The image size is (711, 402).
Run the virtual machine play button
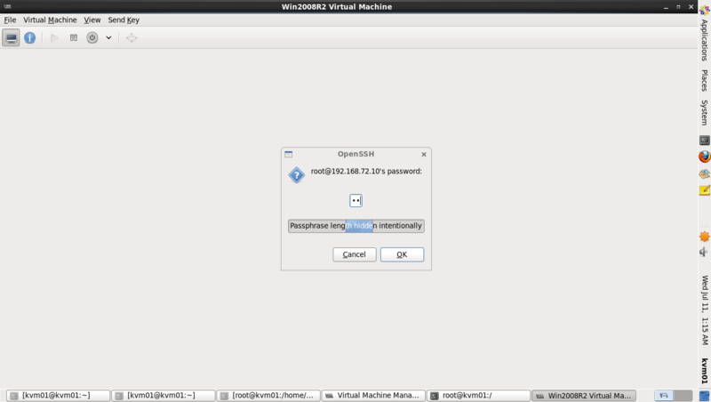54,37
